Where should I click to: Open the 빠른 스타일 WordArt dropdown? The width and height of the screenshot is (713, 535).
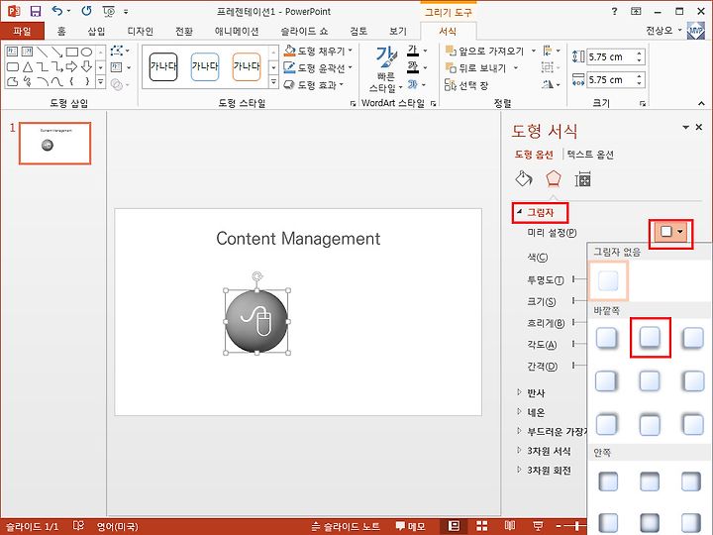coord(385,69)
